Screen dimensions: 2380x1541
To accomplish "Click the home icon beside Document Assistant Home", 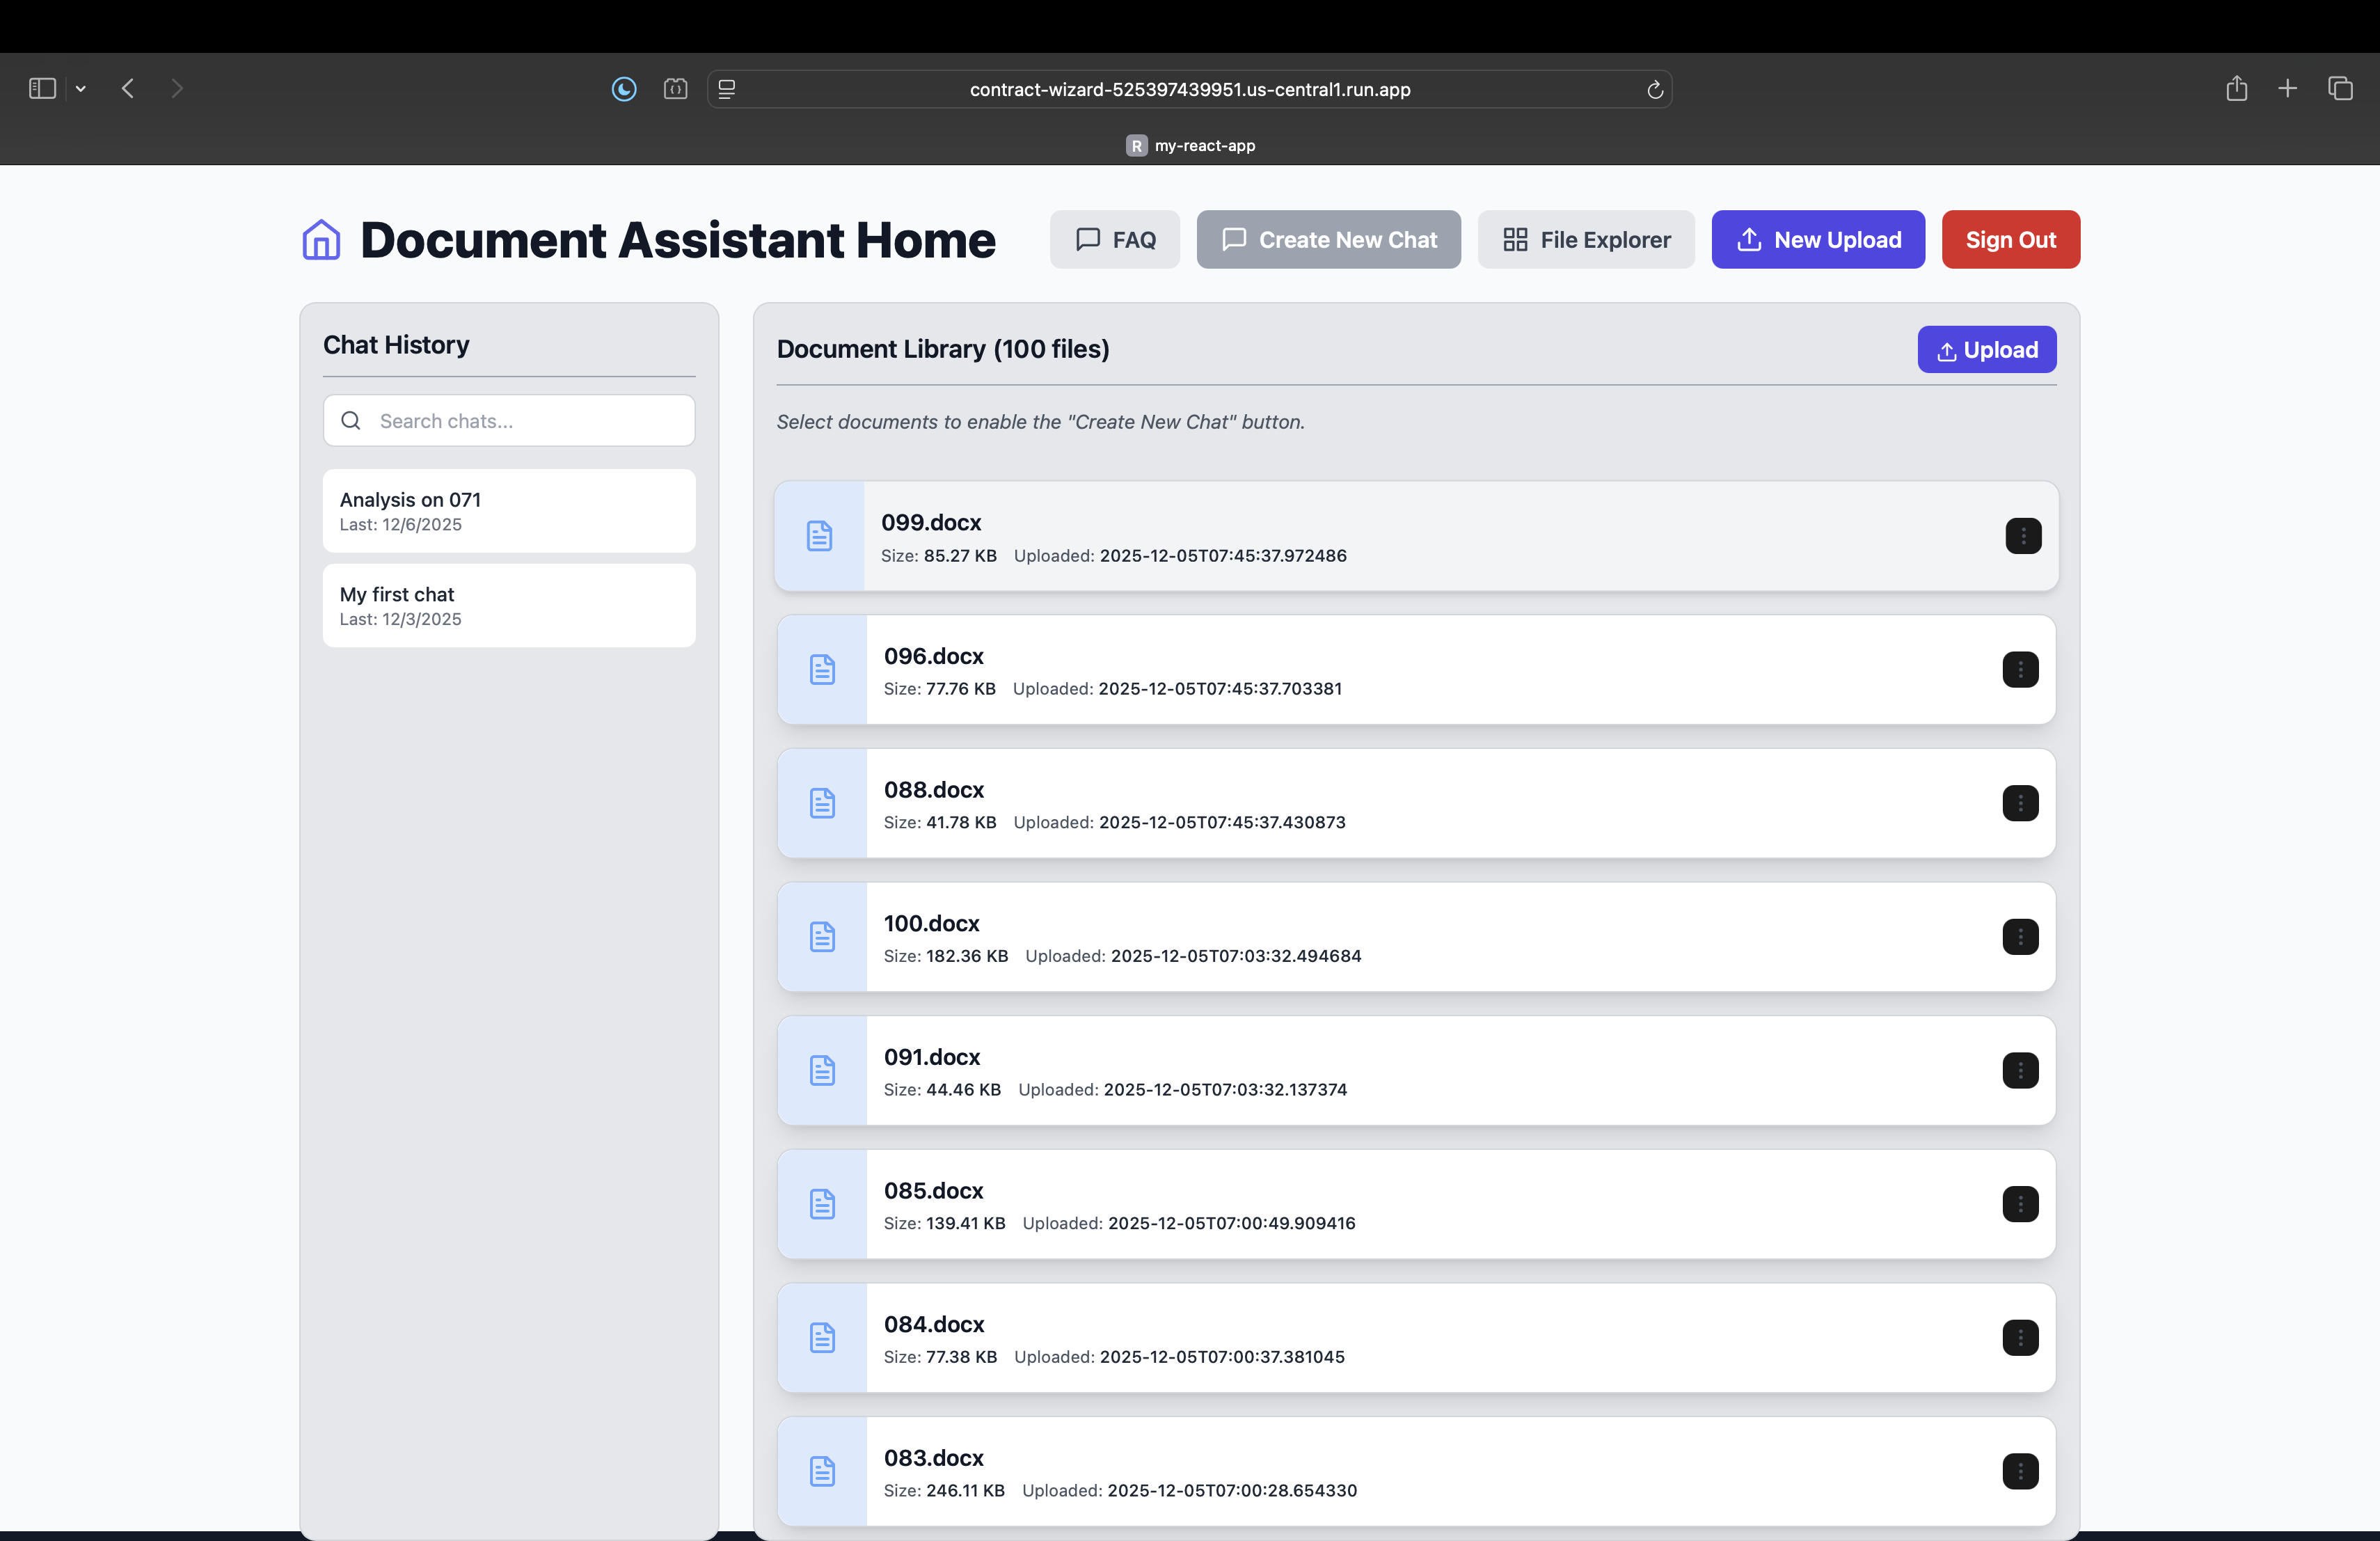I will tap(321, 240).
